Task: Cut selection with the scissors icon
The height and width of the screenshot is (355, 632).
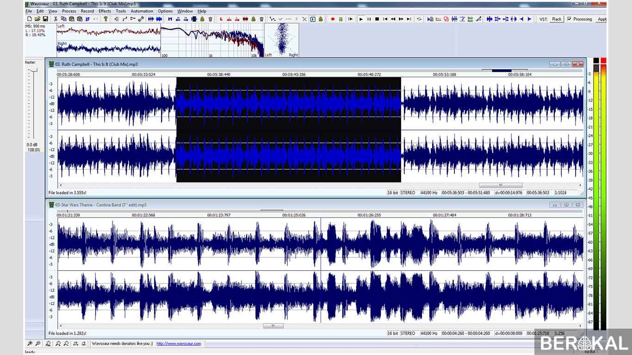Action: 56,19
